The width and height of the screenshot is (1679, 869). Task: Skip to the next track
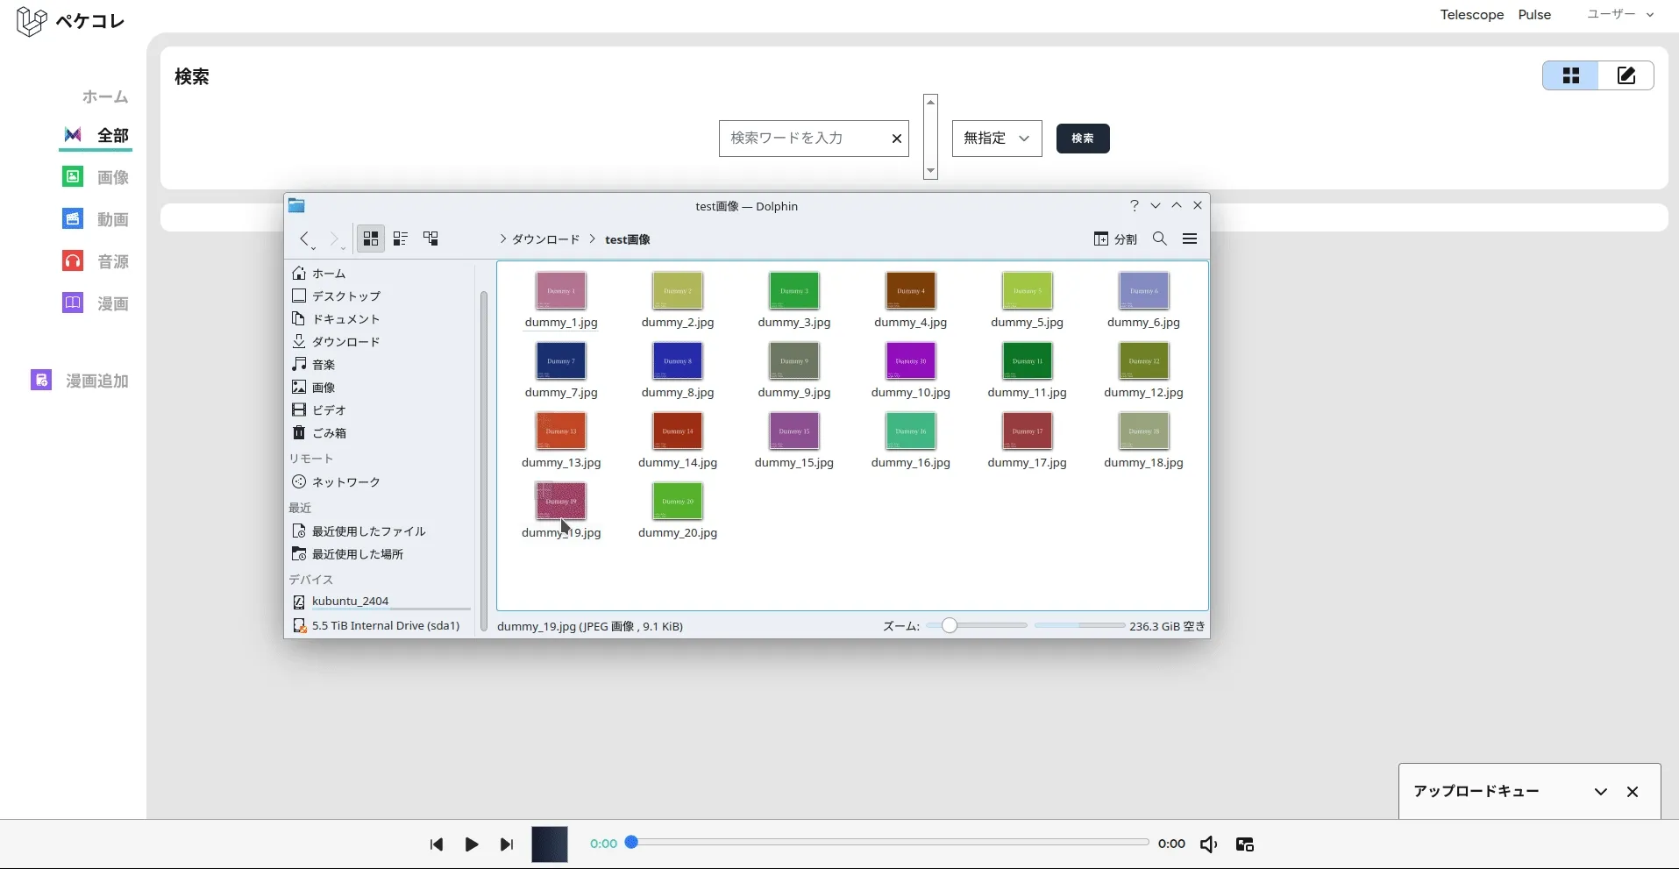(506, 844)
